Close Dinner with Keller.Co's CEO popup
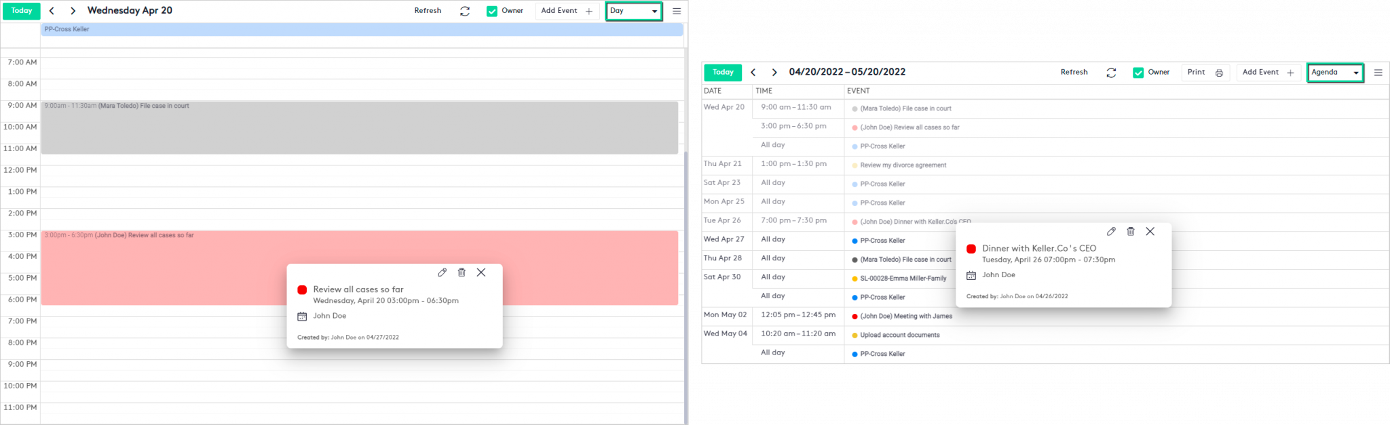The image size is (1390, 425). click(1150, 232)
